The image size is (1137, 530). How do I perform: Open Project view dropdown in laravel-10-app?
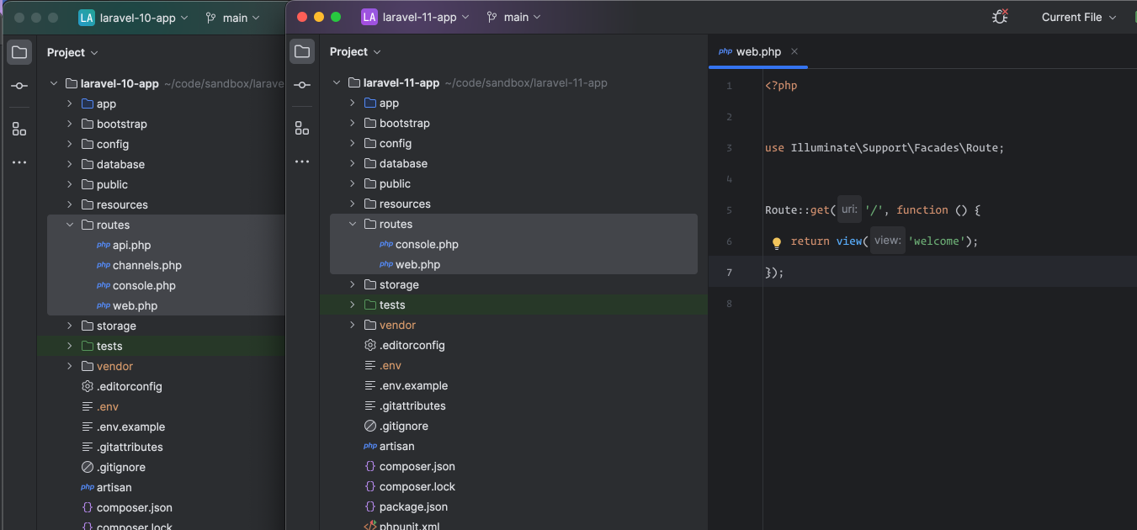coord(72,52)
